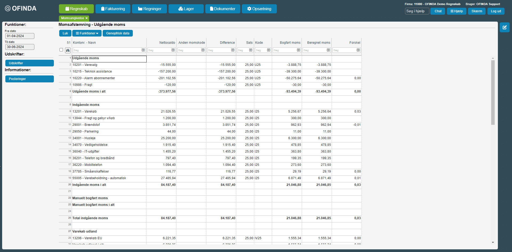This screenshot has height=252, width=512.
Task: Open the filter dropdown for the Nettosaldo column
Action: pyautogui.click(x=173, y=50)
